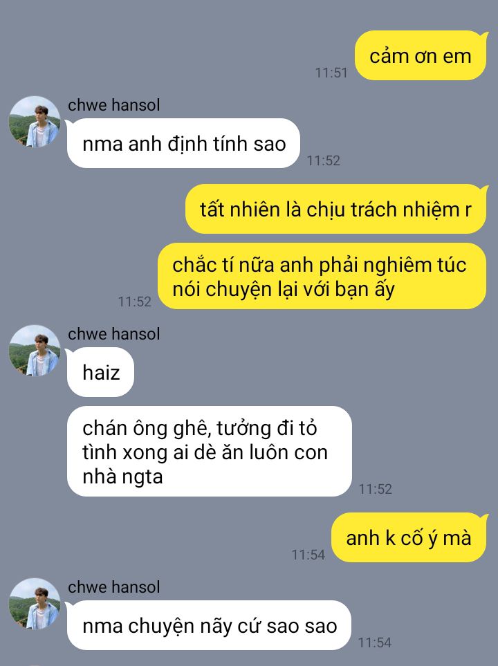Screen dimensions: 498x666
Task: View the avatar beside 'nma chuyện nãy cứ sao sao'
Action: pos(35,604)
